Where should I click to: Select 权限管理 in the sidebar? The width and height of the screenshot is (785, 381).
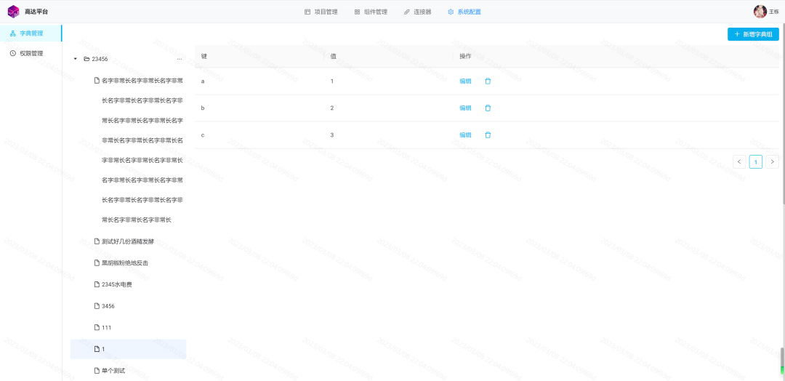point(31,54)
